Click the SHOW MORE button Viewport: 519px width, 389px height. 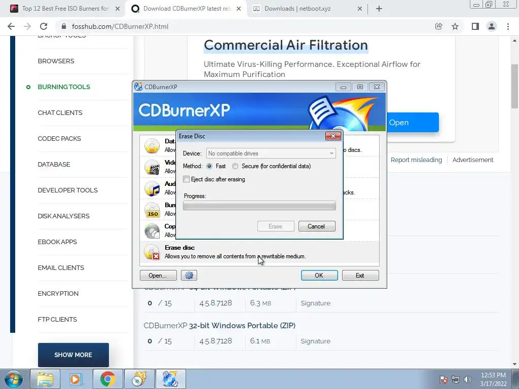[x=73, y=355]
